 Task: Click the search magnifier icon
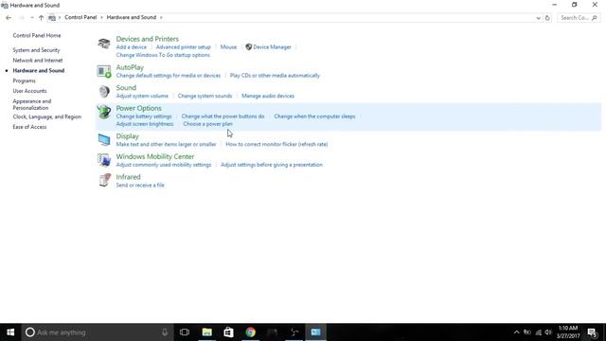[x=595, y=18]
